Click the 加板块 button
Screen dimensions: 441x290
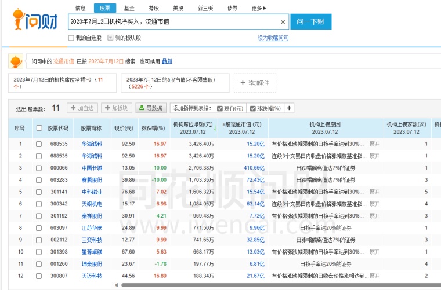[x=117, y=108]
